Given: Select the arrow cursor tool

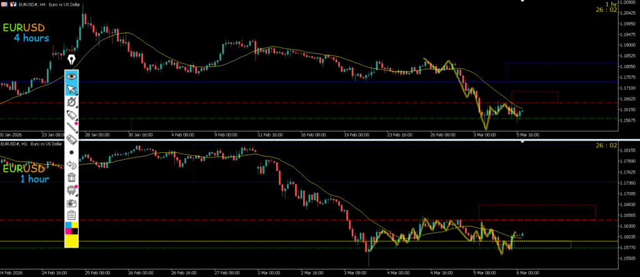Looking at the screenshot, I should pyautogui.click(x=72, y=89).
